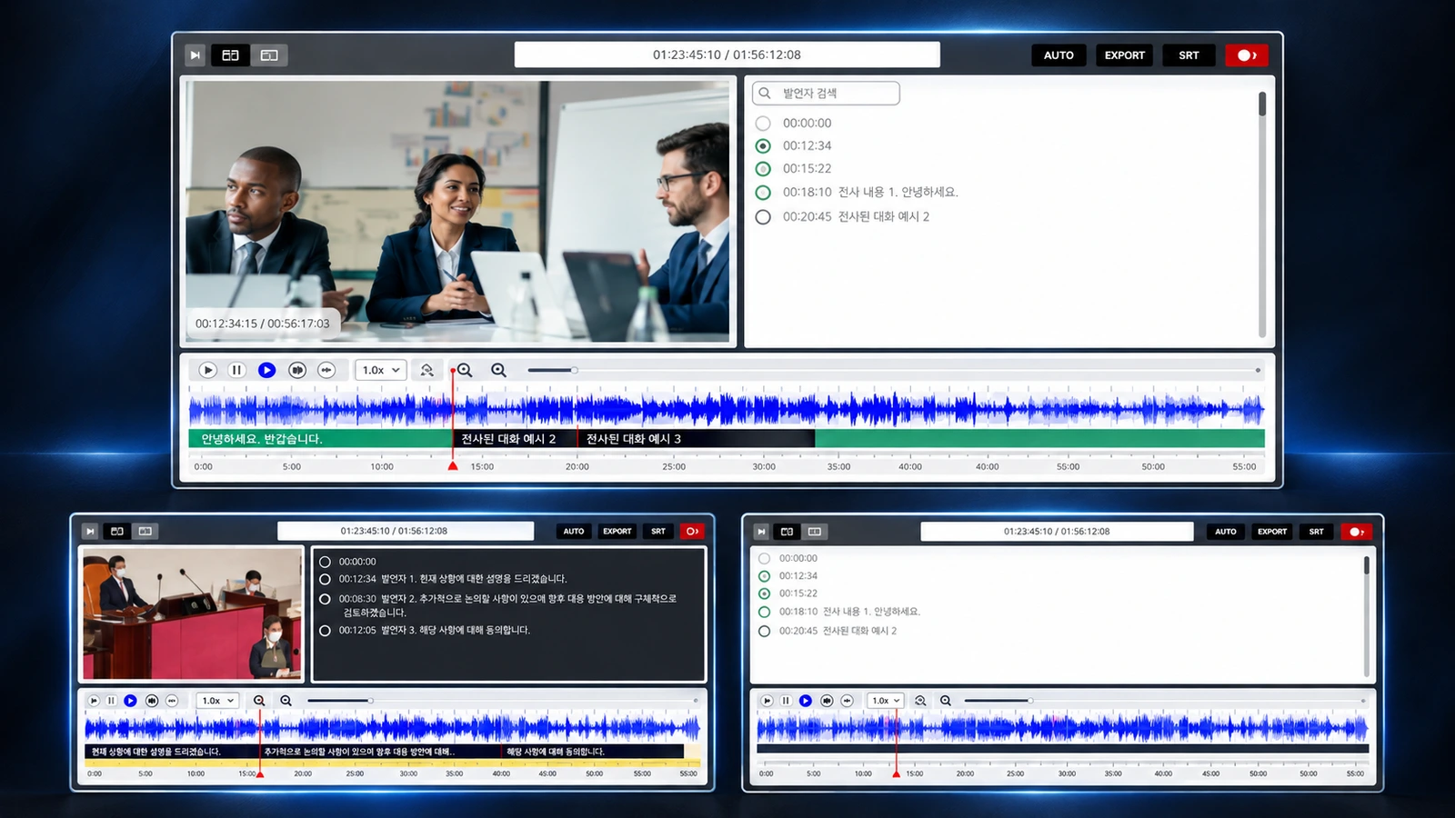Click caption segment '전사된 대화 예시 3' in main timeline

coord(696,439)
